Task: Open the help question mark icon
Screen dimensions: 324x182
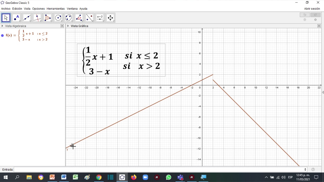Action: pyautogui.click(x=305, y=20)
